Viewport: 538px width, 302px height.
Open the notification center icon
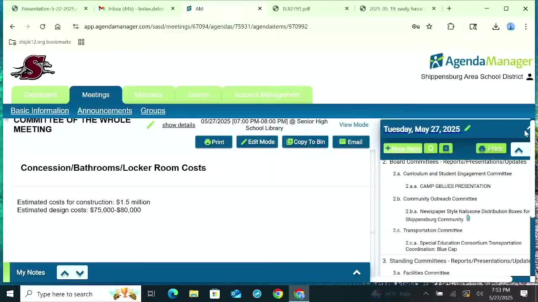pyautogui.click(x=524, y=294)
